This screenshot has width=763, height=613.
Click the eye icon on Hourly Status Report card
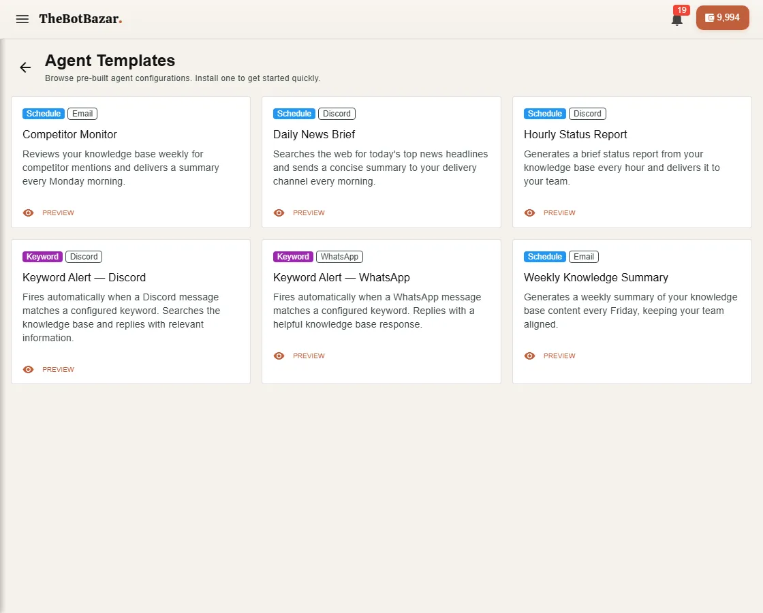tap(529, 213)
